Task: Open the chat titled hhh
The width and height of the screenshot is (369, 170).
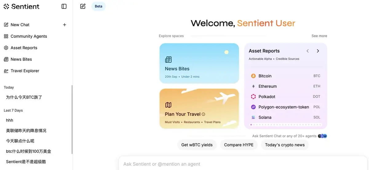Action: pos(10,120)
